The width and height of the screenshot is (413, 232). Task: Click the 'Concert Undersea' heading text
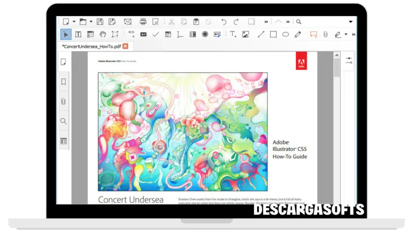[x=131, y=200]
